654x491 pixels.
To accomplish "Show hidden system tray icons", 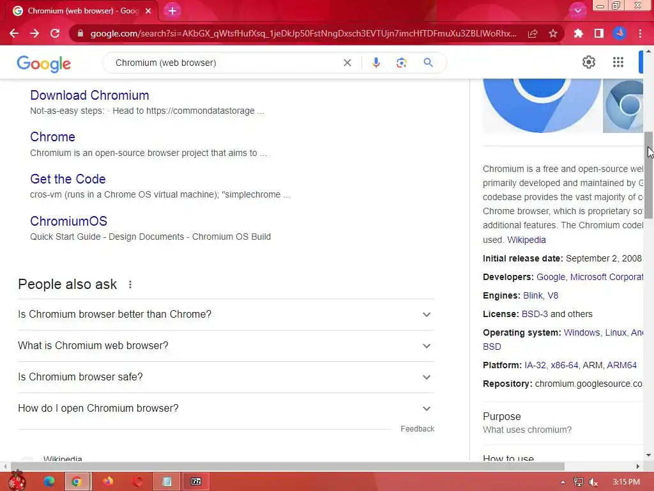I will click(563, 482).
